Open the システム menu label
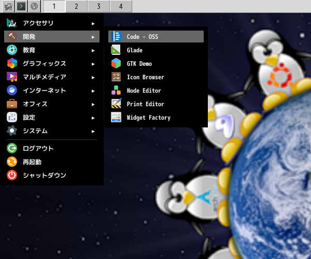 pyautogui.click(x=35, y=131)
